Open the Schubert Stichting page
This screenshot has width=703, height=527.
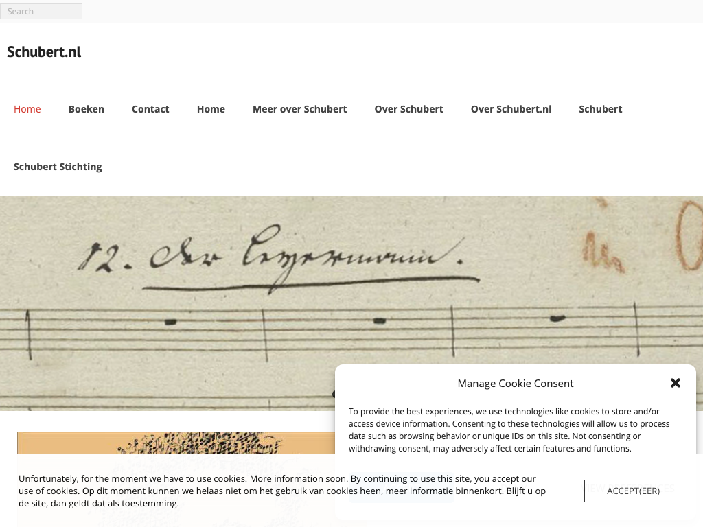[58, 167]
